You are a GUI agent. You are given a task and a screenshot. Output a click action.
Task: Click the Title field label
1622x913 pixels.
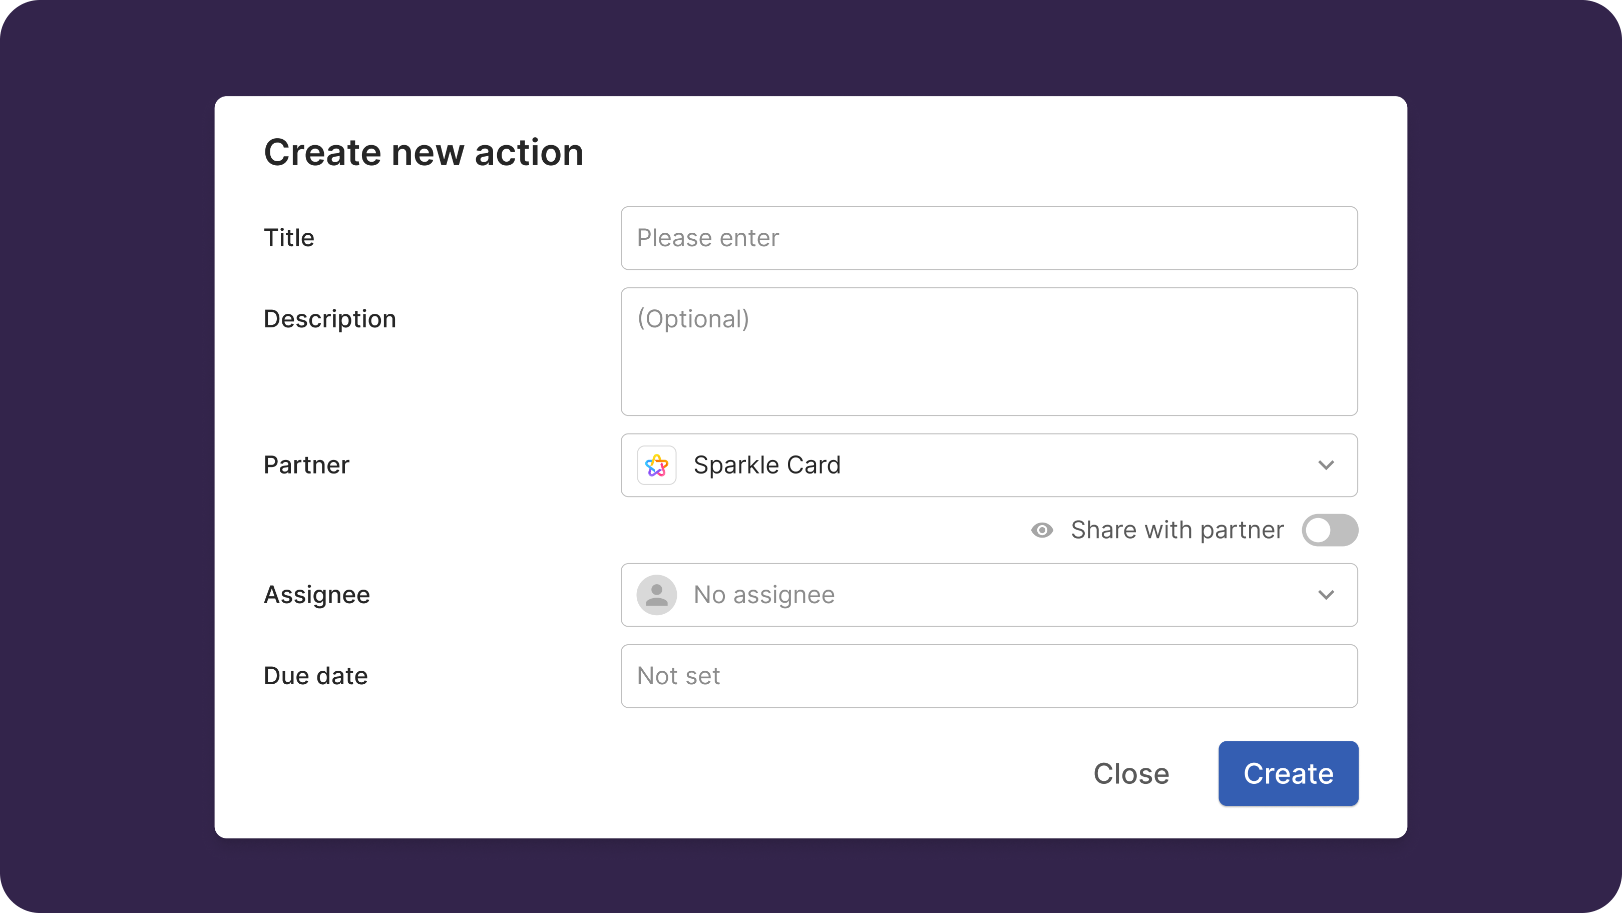(x=288, y=238)
